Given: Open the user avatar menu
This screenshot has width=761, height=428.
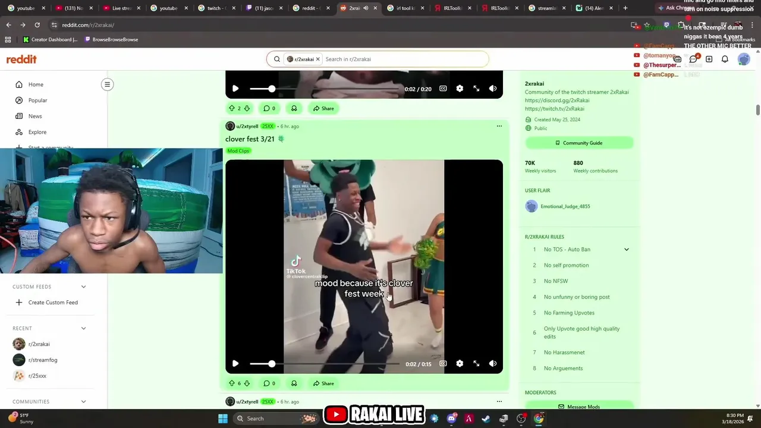Looking at the screenshot, I should [x=744, y=59].
